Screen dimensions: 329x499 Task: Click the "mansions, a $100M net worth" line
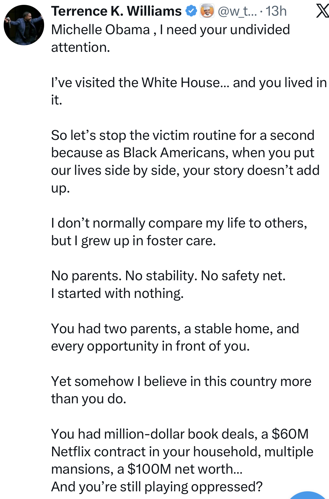147,469
